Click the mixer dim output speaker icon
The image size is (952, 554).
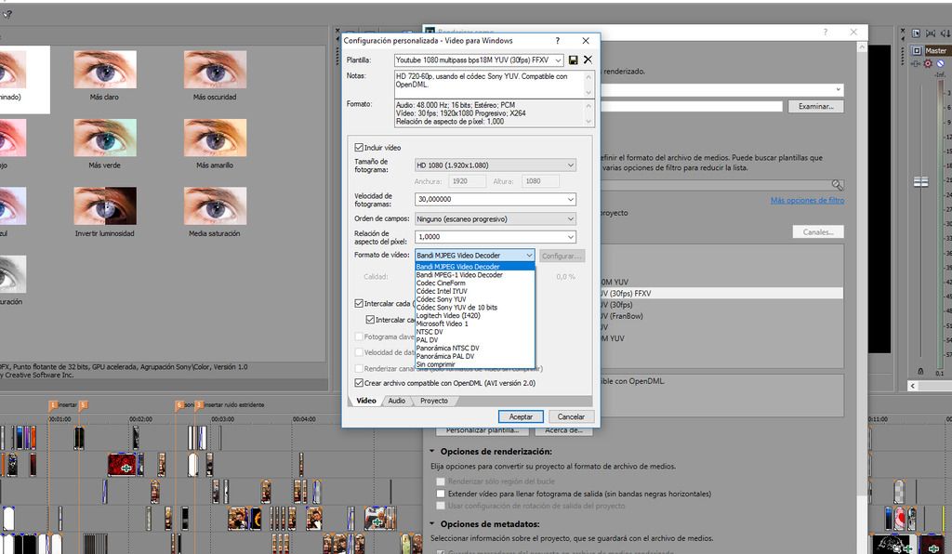coord(945,33)
